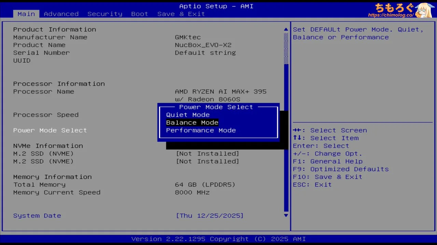Click the System Date value field

click(x=210, y=216)
